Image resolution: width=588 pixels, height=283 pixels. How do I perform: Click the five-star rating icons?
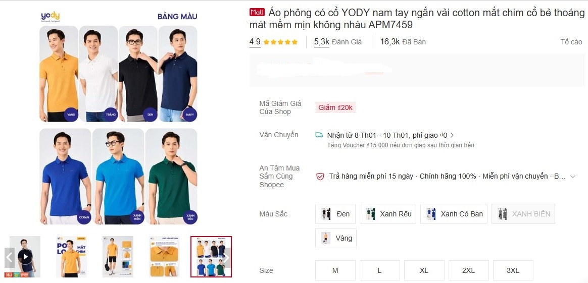click(x=280, y=42)
